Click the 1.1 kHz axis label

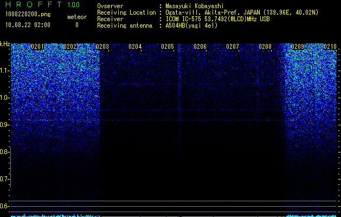4,71
